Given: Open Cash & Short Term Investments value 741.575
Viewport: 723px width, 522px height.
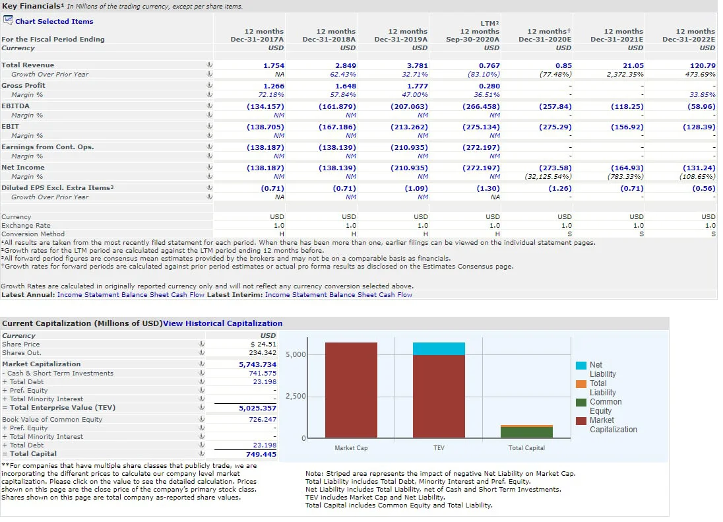Looking at the screenshot, I should (263, 373).
